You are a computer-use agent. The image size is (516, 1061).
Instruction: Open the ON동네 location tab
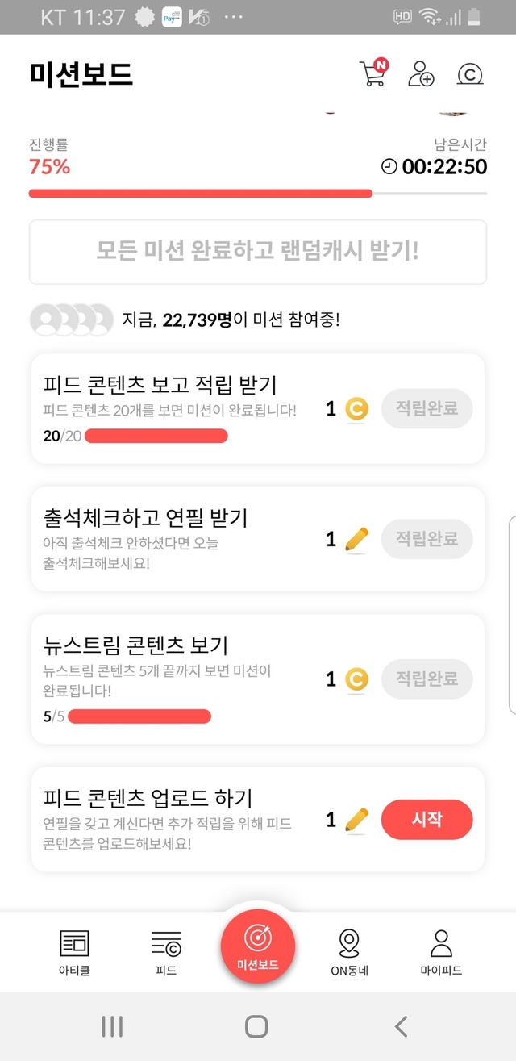[x=349, y=951]
